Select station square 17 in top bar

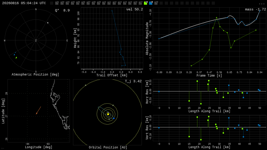140,3
